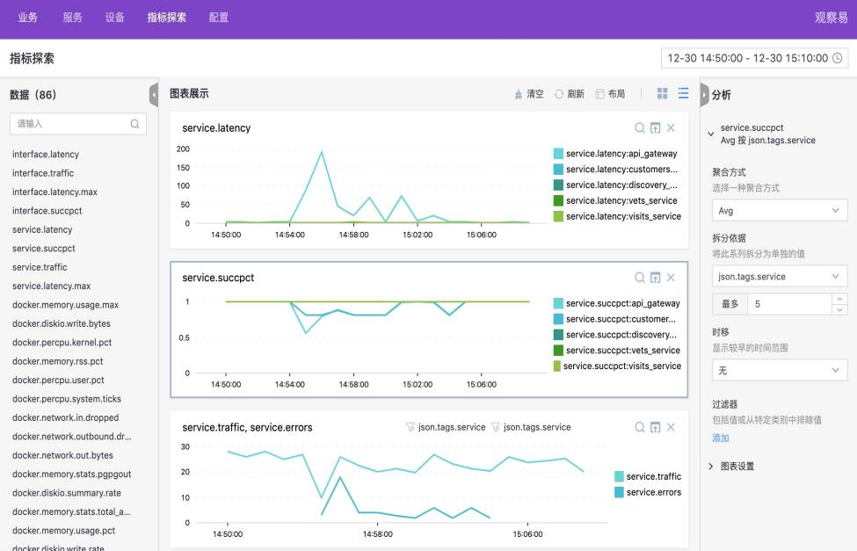Close the service.latency chart
The image size is (857, 551).
671,128
